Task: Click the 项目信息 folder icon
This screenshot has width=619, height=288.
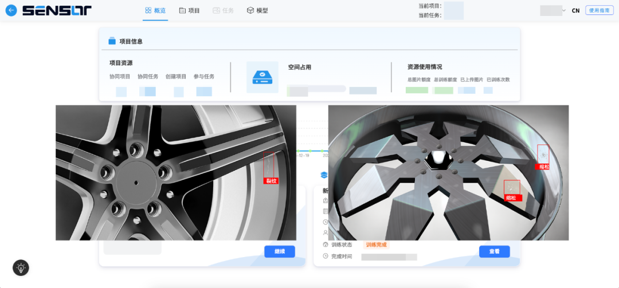Action: (x=112, y=41)
